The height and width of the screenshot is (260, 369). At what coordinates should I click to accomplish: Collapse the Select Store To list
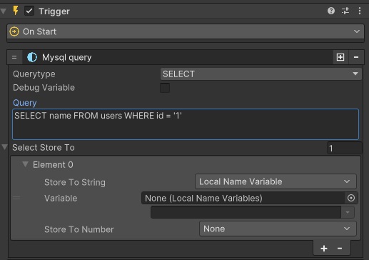point(4,147)
